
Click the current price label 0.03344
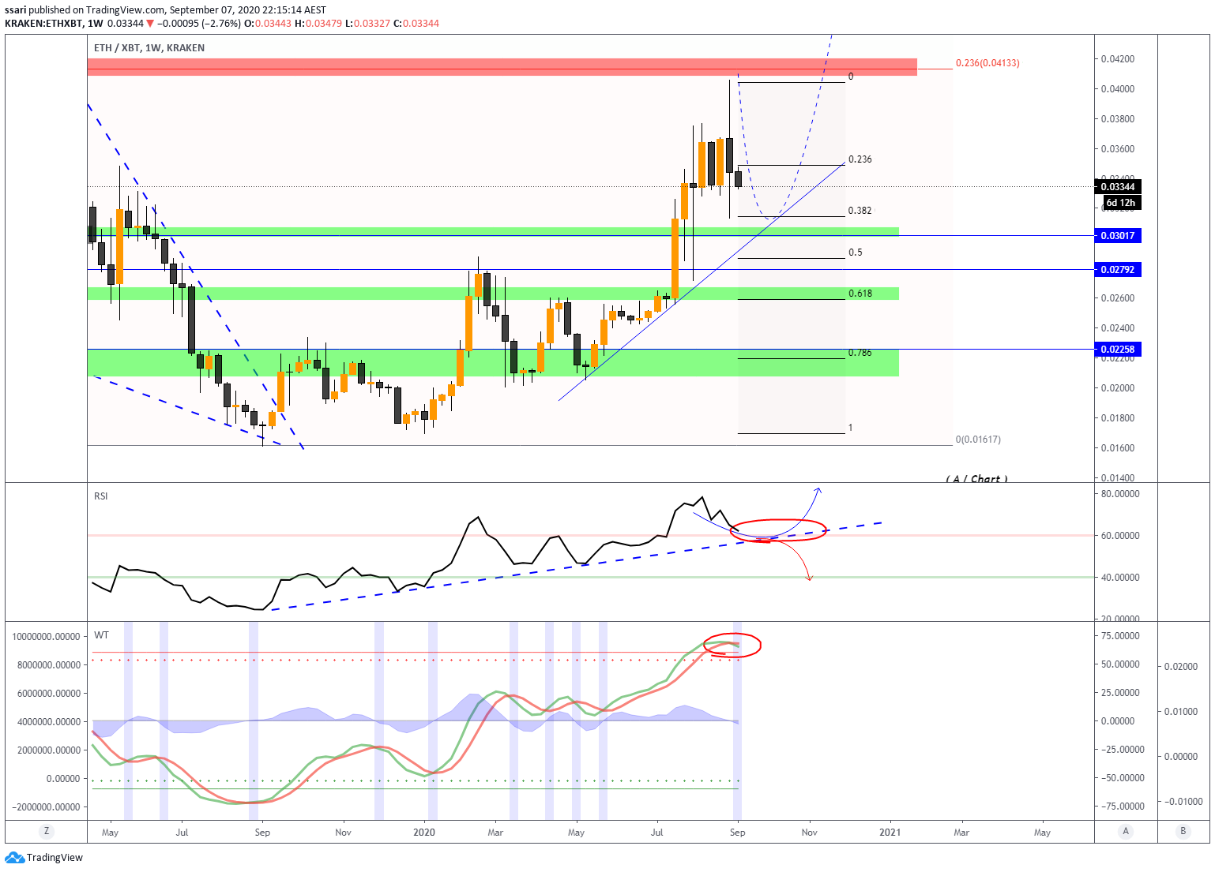coord(1118,187)
